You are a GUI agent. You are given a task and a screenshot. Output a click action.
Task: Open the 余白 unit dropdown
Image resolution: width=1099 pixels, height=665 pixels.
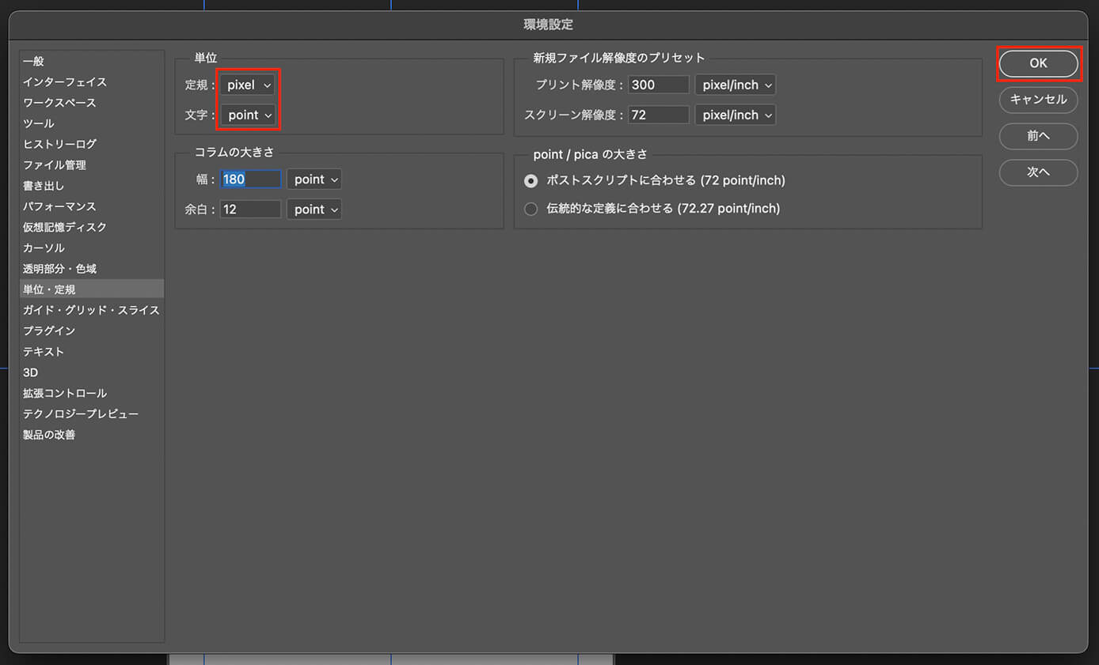tap(314, 210)
